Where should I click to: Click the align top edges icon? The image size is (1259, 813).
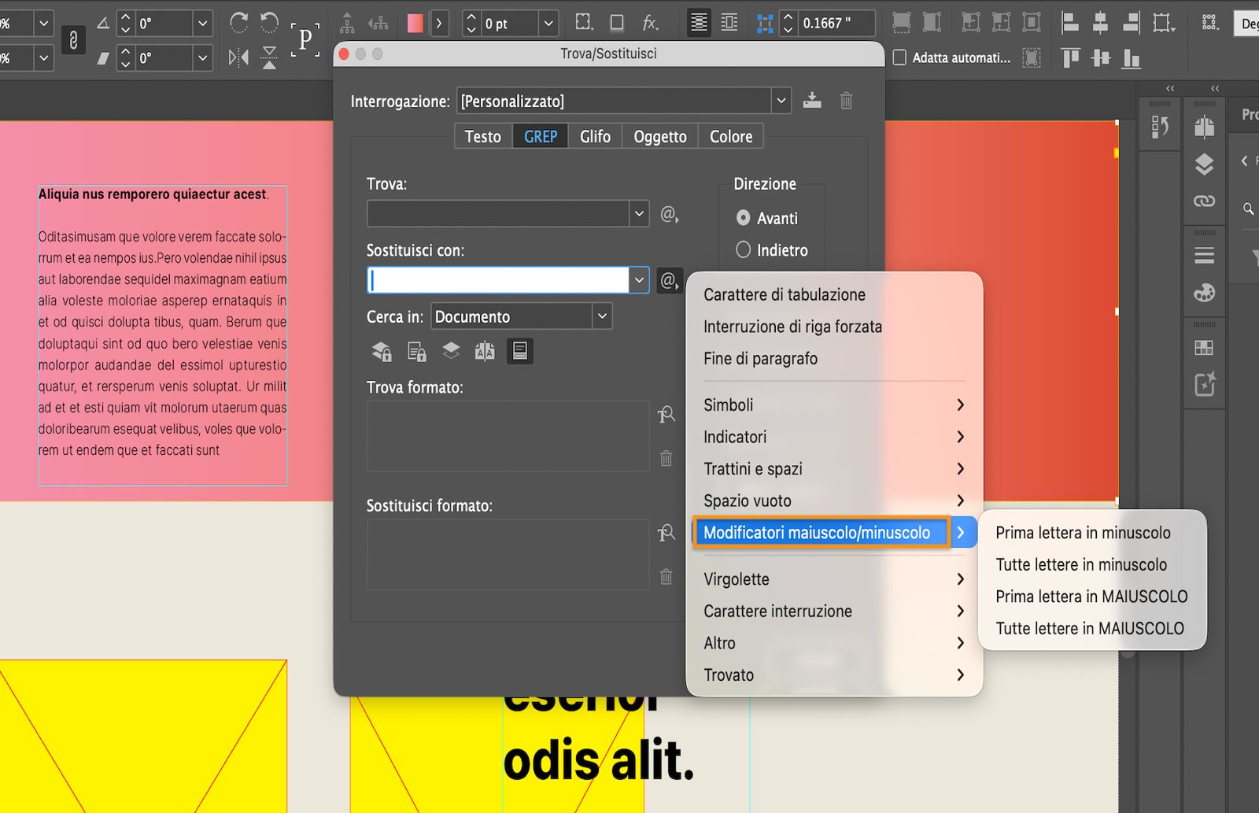[x=1070, y=57]
